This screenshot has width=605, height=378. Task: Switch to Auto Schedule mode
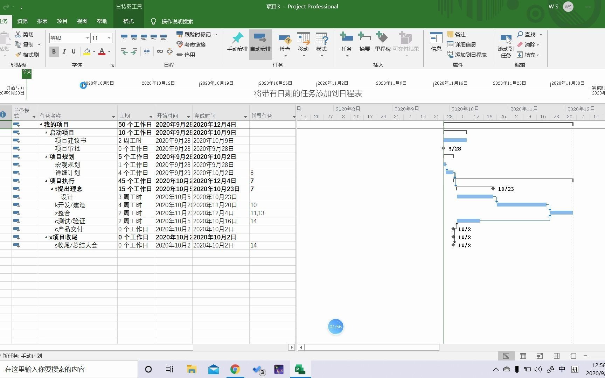(260, 44)
